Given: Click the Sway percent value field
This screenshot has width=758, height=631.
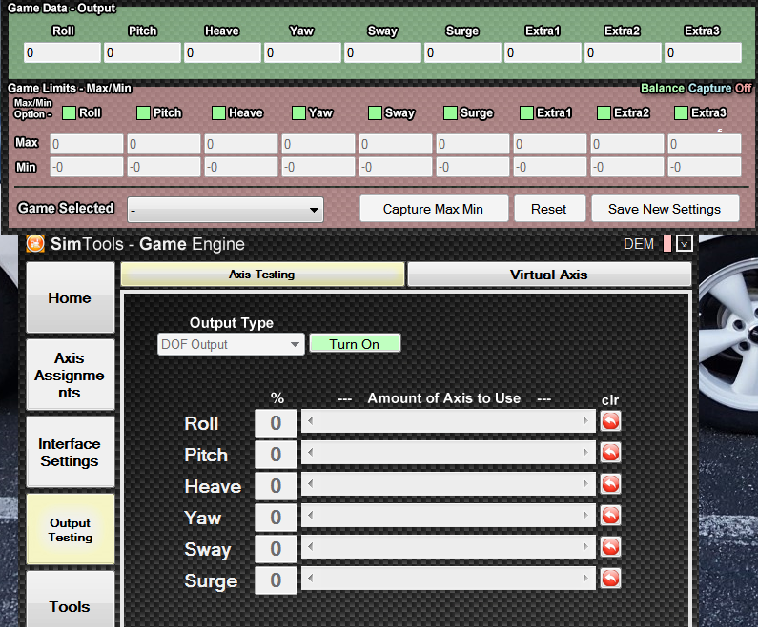Looking at the screenshot, I should tap(276, 549).
